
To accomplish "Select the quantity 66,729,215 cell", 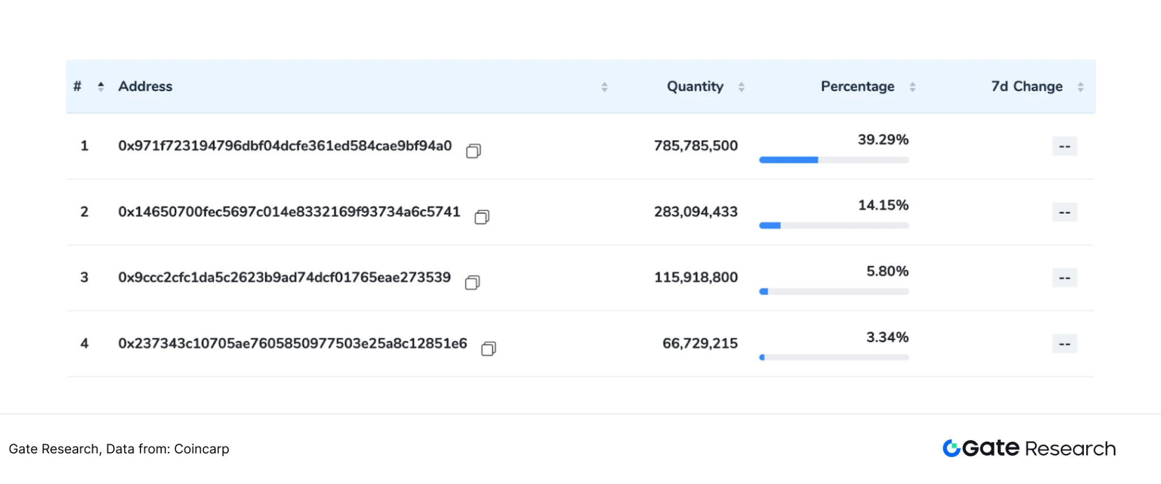I will pos(700,343).
